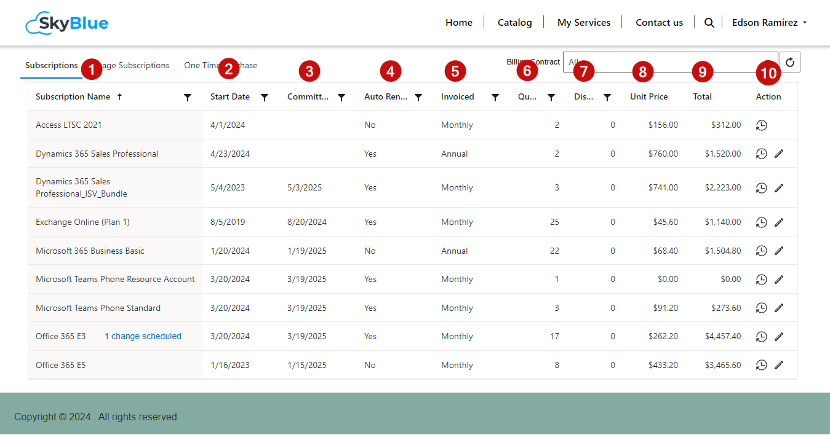View history for Office 365 E3
The image size is (830, 435).
[x=761, y=337]
